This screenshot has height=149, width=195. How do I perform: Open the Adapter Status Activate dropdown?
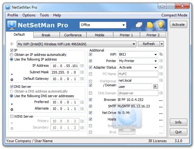[x=138, y=67]
